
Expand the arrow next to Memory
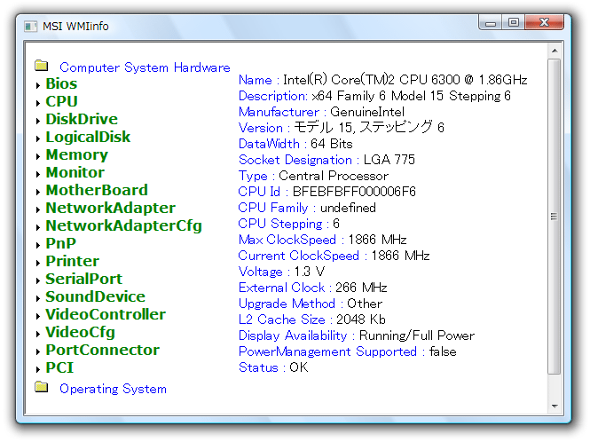(38, 156)
